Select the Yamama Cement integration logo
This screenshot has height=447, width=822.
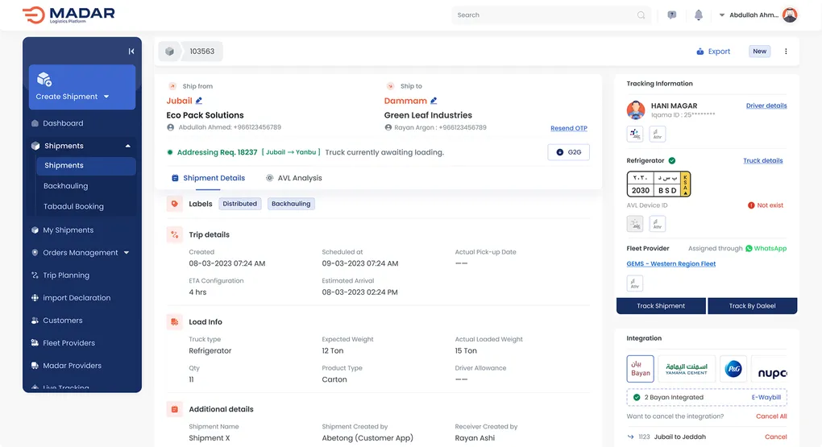point(687,370)
